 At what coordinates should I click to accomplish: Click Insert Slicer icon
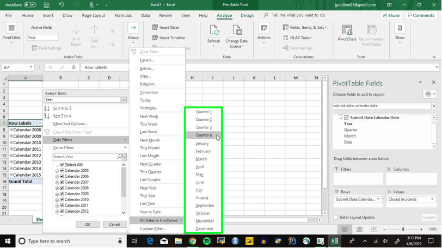coord(155,27)
